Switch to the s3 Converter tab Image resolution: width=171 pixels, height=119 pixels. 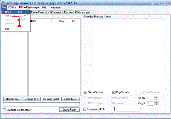(55, 12)
